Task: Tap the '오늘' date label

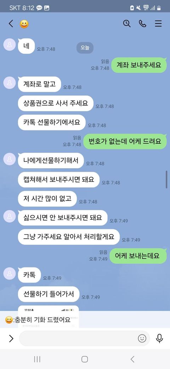Action: [x=85, y=48]
